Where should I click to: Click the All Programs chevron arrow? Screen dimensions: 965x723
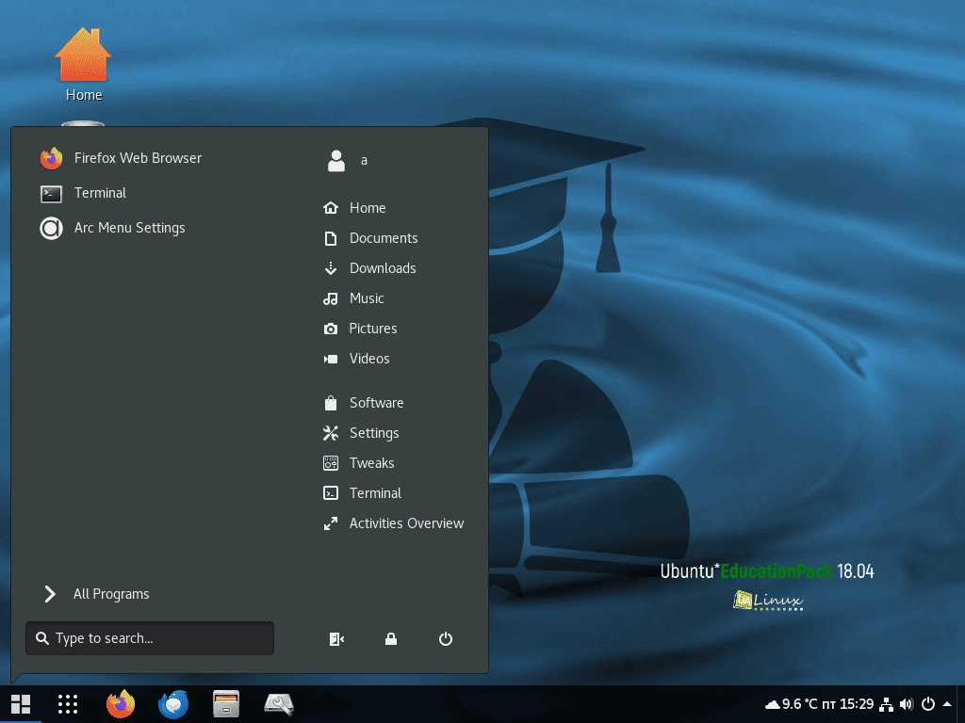pyautogui.click(x=50, y=594)
